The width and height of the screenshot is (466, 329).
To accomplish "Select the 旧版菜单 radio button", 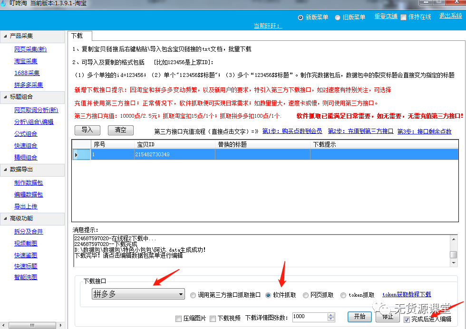I will 337,18.
